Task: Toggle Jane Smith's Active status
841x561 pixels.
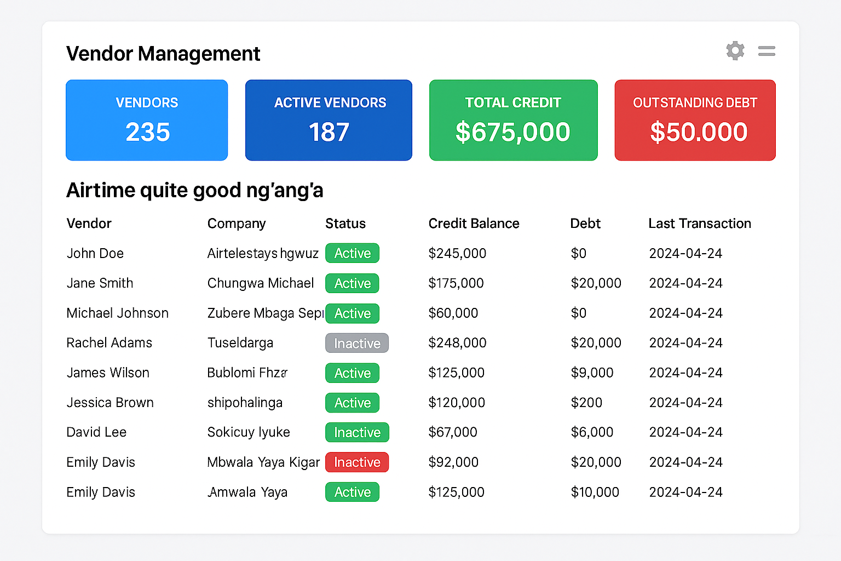Action: (x=352, y=283)
